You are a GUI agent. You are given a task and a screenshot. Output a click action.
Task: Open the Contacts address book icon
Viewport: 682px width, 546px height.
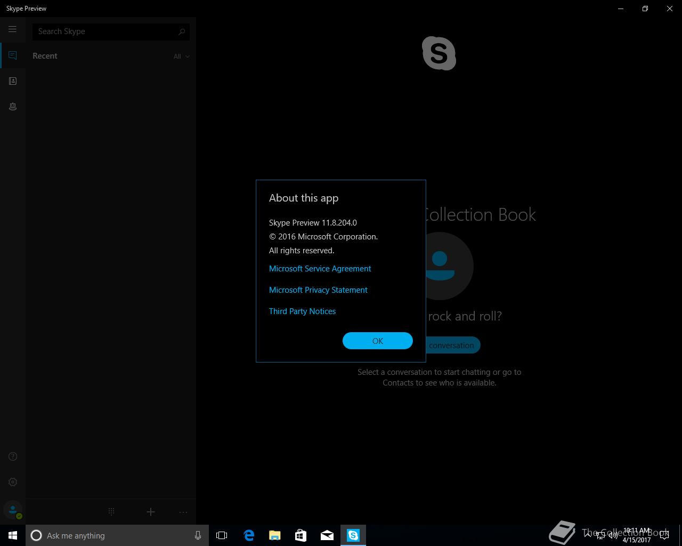[x=13, y=81]
